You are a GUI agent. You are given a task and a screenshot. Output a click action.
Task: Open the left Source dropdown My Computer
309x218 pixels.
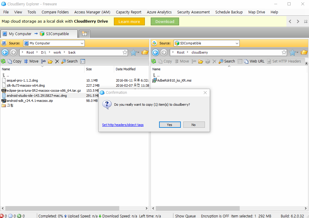(x=54, y=43)
